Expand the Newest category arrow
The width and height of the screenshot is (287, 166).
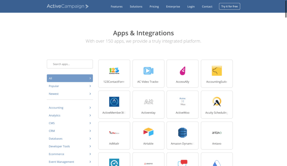(90, 94)
